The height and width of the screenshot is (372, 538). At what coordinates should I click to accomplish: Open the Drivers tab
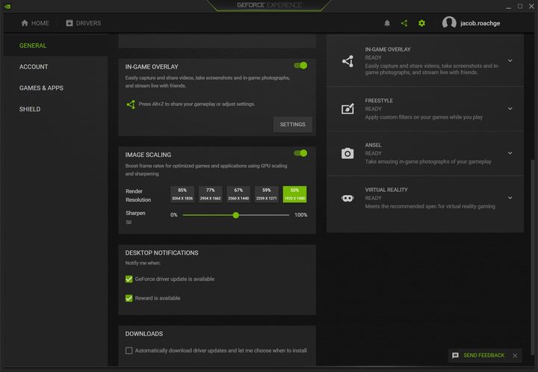coord(84,23)
